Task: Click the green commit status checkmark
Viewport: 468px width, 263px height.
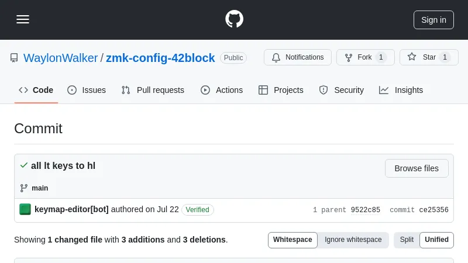Action: pos(23,165)
